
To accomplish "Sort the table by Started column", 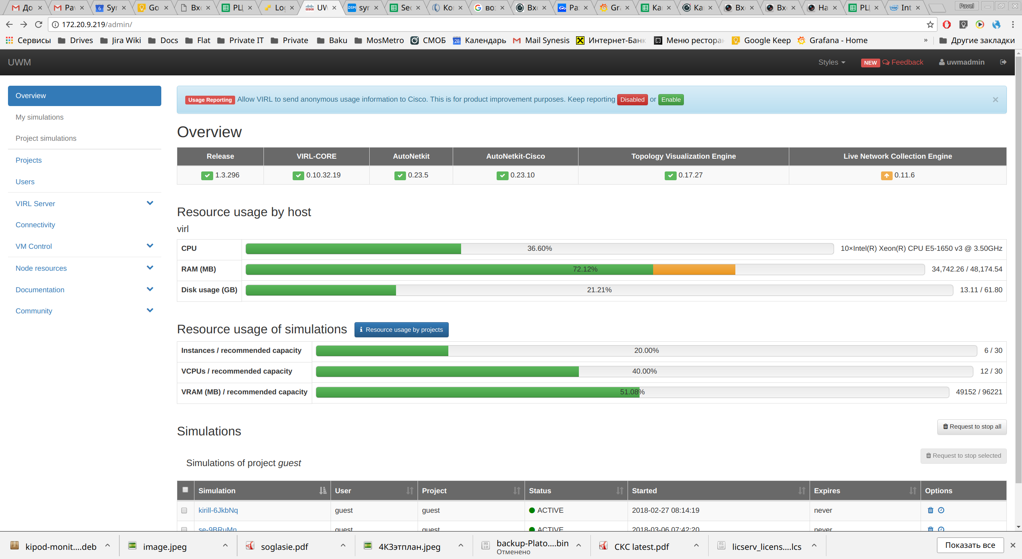I will (802, 491).
